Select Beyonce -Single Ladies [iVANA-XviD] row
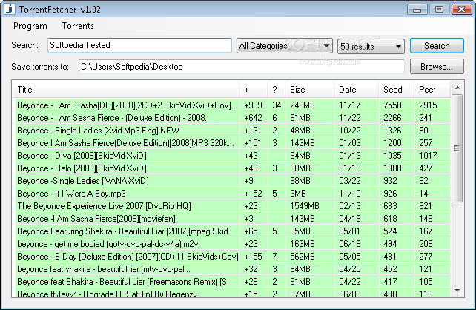The width and height of the screenshot is (476, 310). pyautogui.click(x=233, y=181)
